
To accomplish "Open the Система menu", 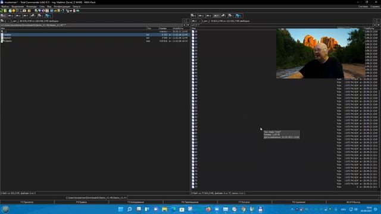I will click(363, 7).
